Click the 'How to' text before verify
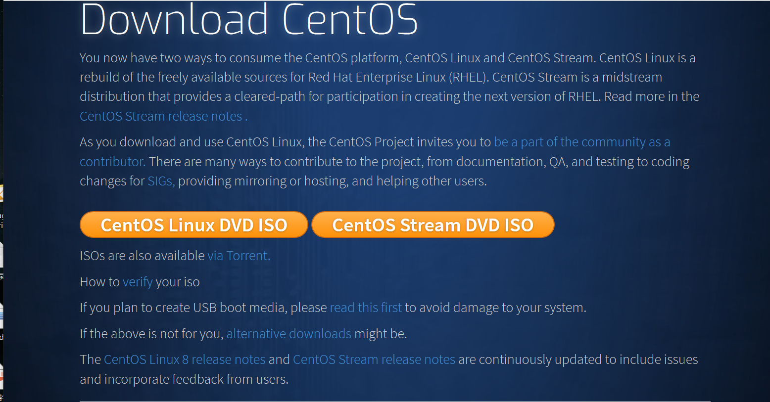770x402 pixels. click(x=99, y=282)
